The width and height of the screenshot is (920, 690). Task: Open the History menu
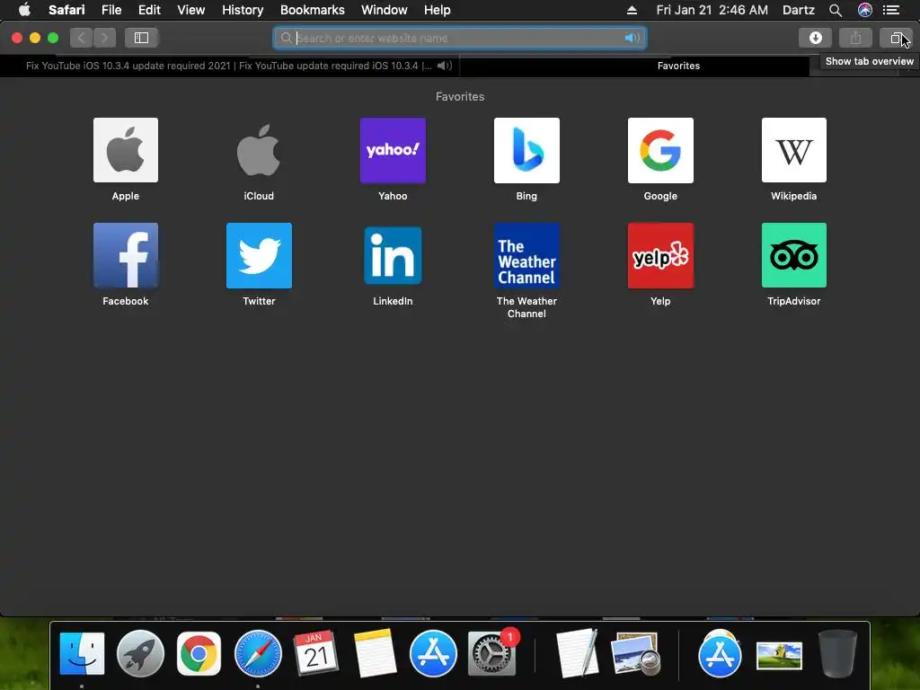(243, 10)
